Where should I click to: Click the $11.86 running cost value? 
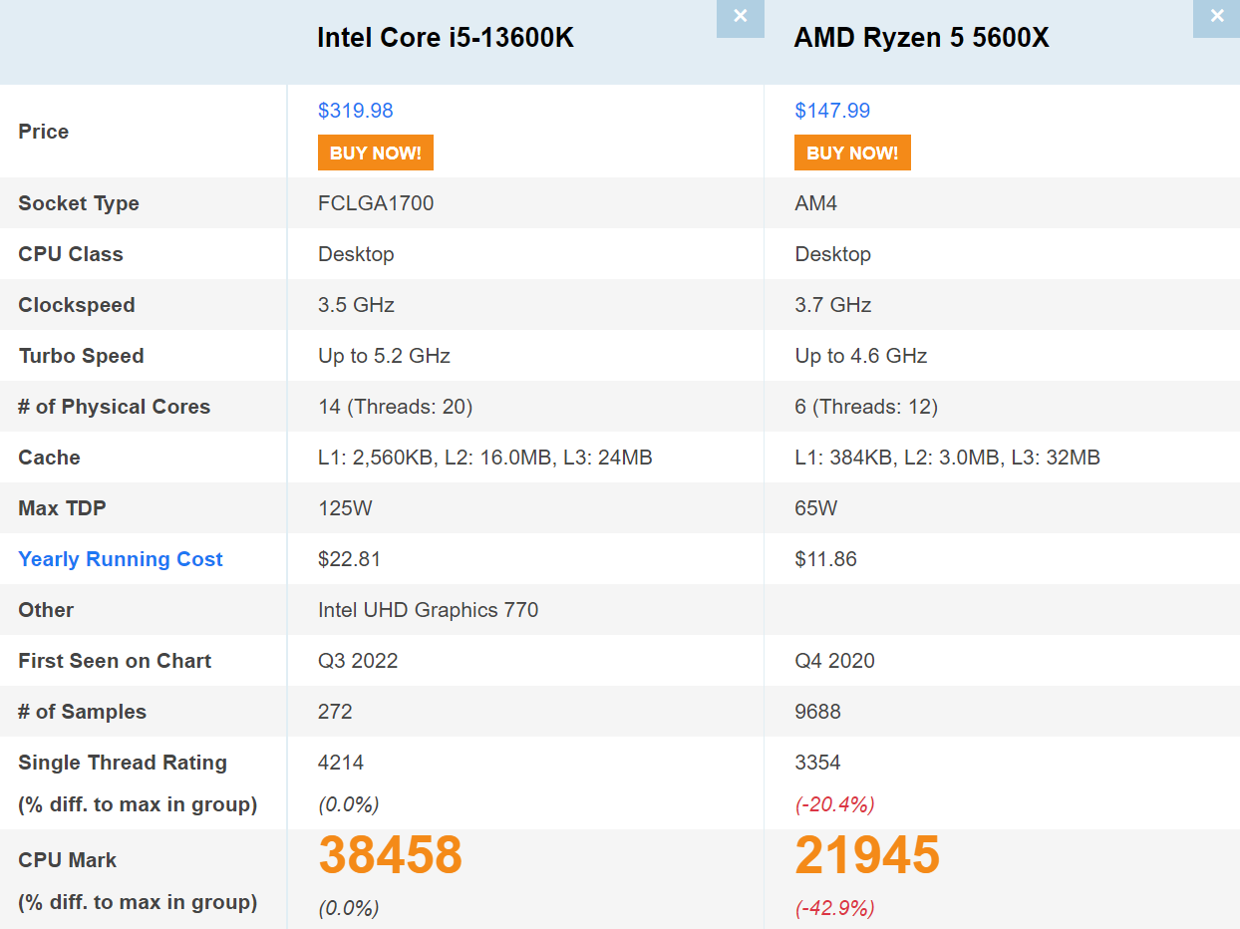pos(825,559)
